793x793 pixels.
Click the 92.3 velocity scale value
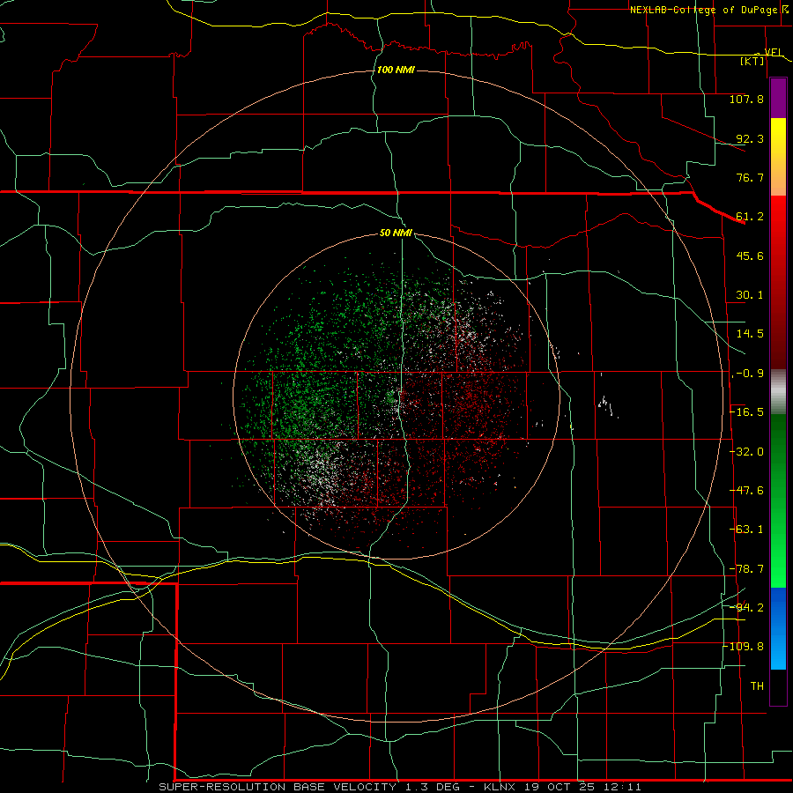pyautogui.click(x=750, y=138)
